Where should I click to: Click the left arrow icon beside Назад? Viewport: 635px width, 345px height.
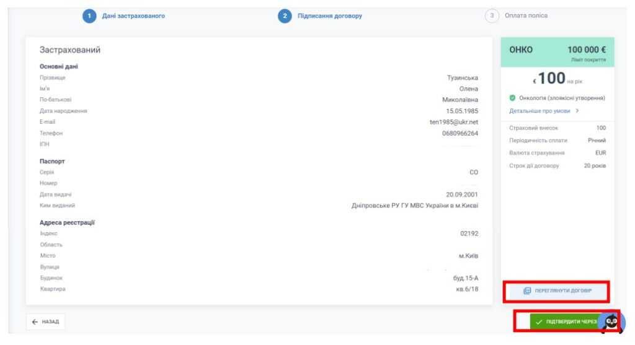click(35, 322)
